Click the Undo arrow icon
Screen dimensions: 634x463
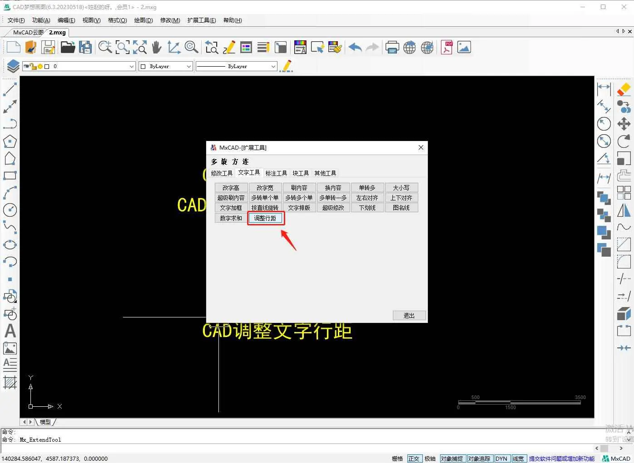[x=355, y=47]
